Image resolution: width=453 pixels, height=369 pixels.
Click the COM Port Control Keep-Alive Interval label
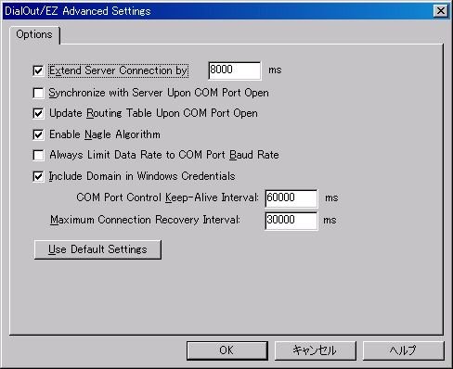167,197
